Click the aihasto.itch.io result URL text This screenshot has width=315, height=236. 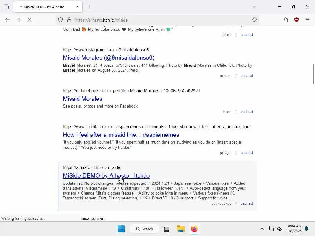coord(91,167)
